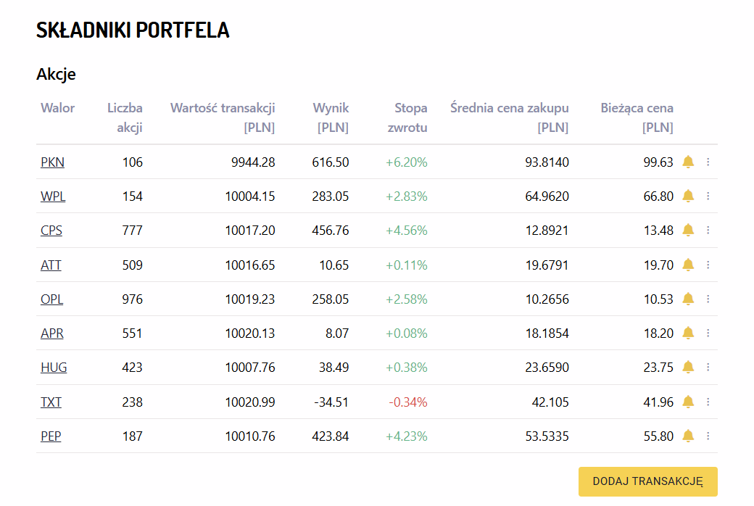
Task: Open the kebab menu in TXT row
Action: (x=708, y=402)
